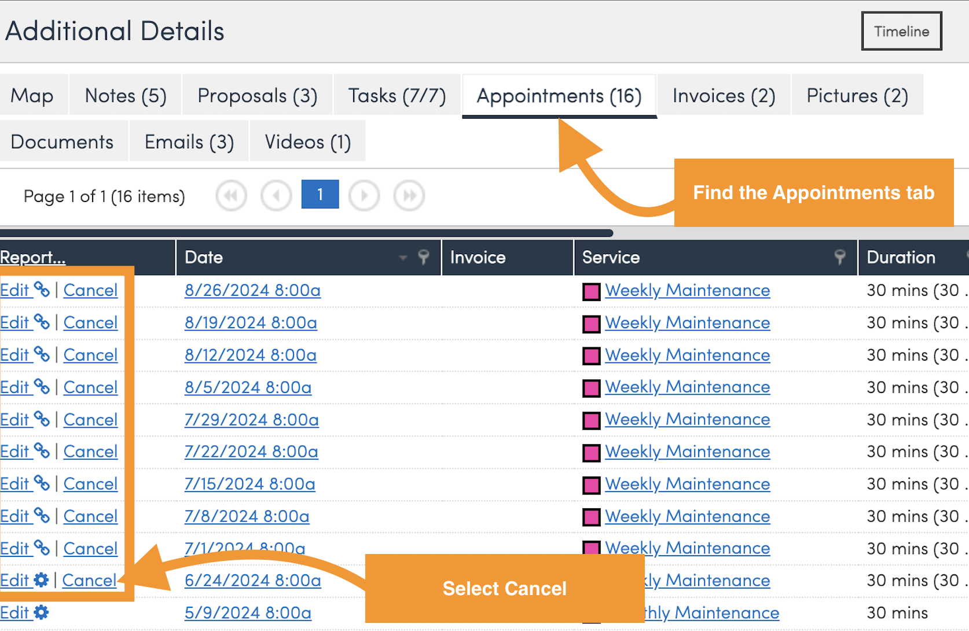The width and height of the screenshot is (969, 631).
Task: Click the horizontal scrollbar above the table
Action: (x=307, y=233)
